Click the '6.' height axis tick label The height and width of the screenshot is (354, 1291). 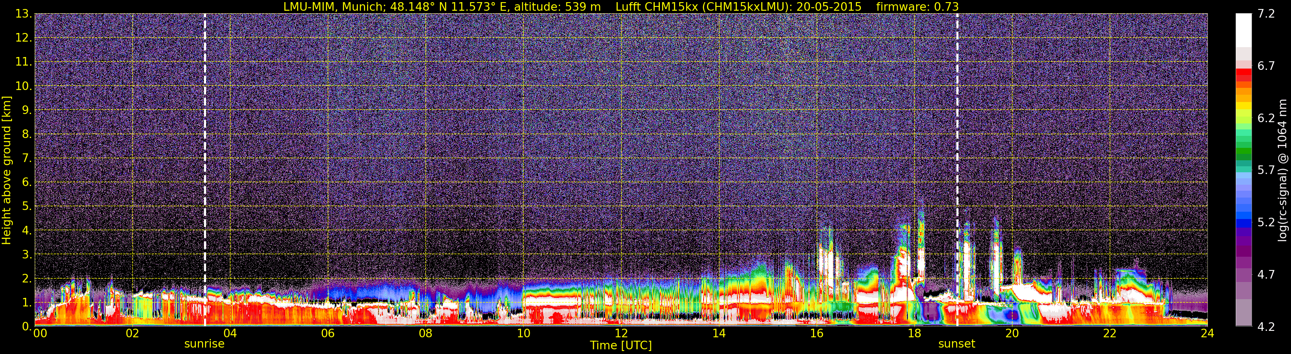click(27, 182)
